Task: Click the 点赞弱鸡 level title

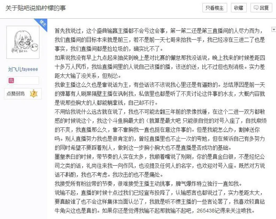Action: (16, 94)
